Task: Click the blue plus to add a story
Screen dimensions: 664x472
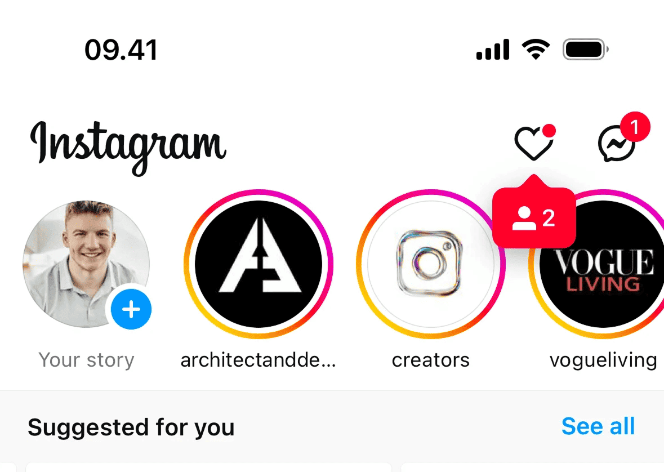Action: (131, 309)
